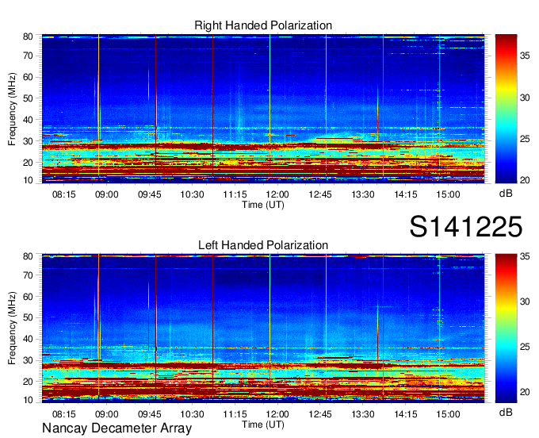Screen dimensions: 539x438
Task: Click 20 value on right-handed colorbar
Action: 525,180
